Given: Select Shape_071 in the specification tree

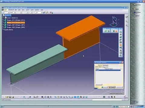Looking at the screenshot, I should tap(16, 20).
